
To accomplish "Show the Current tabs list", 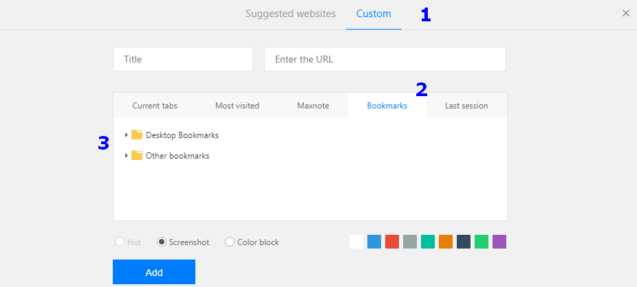I will point(155,106).
